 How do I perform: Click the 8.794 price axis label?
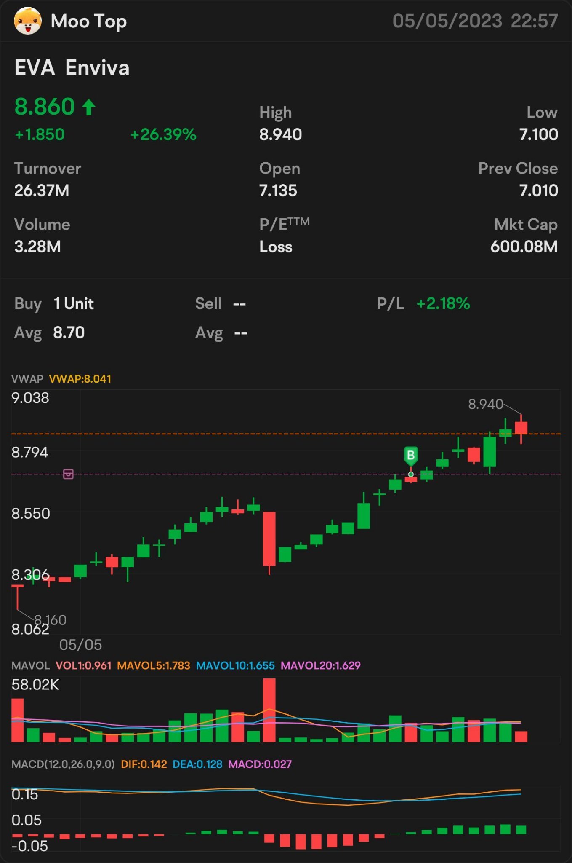[30, 452]
